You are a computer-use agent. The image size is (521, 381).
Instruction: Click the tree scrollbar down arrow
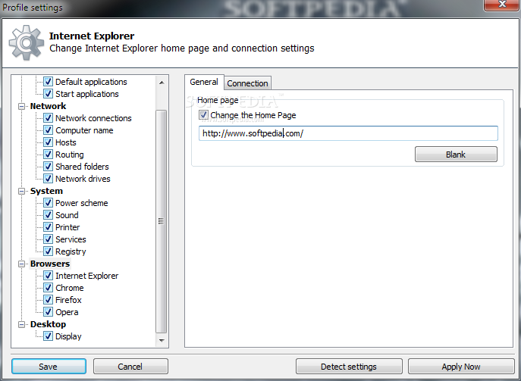coord(162,341)
